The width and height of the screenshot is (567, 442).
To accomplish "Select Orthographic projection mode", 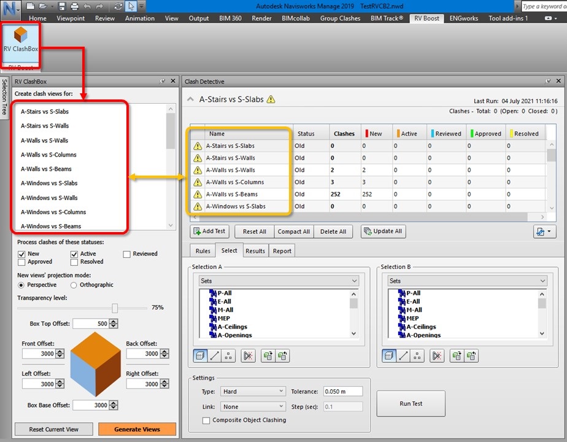I will 74,285.
